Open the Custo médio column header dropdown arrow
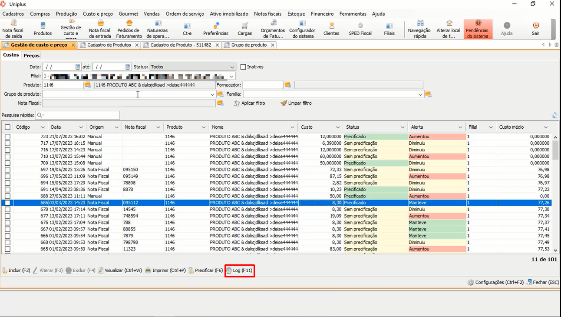This screenshot has width=561, height=317. (x=547, y=127)
